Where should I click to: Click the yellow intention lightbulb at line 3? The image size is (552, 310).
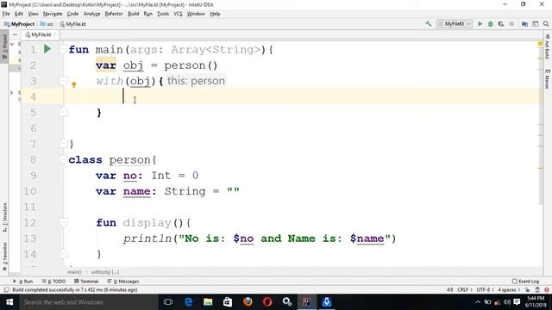[x=74, y=84]
